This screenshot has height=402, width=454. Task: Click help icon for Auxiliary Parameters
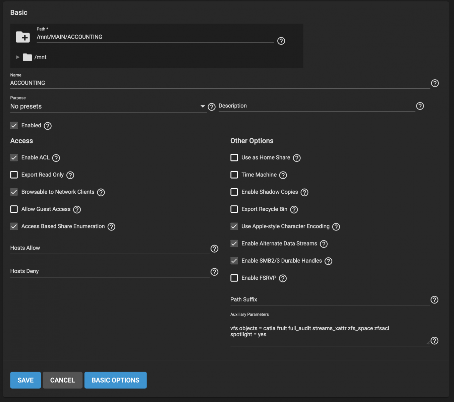434,341
